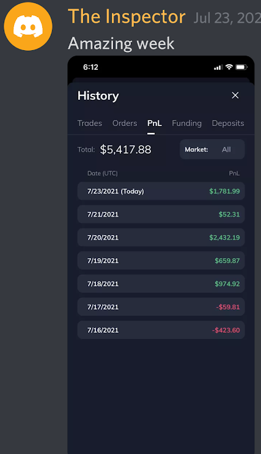Click The Inspector username
The width and height of the screenshot is (261, 454).
(127, 17)
